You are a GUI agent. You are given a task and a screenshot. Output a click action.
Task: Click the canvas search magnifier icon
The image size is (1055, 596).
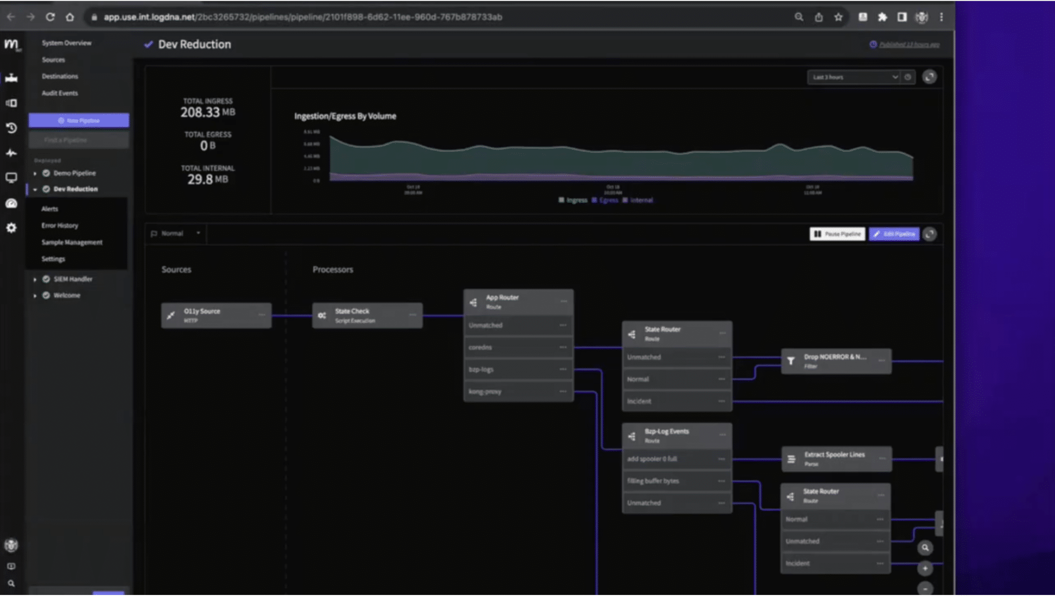[x=925, y=548]
